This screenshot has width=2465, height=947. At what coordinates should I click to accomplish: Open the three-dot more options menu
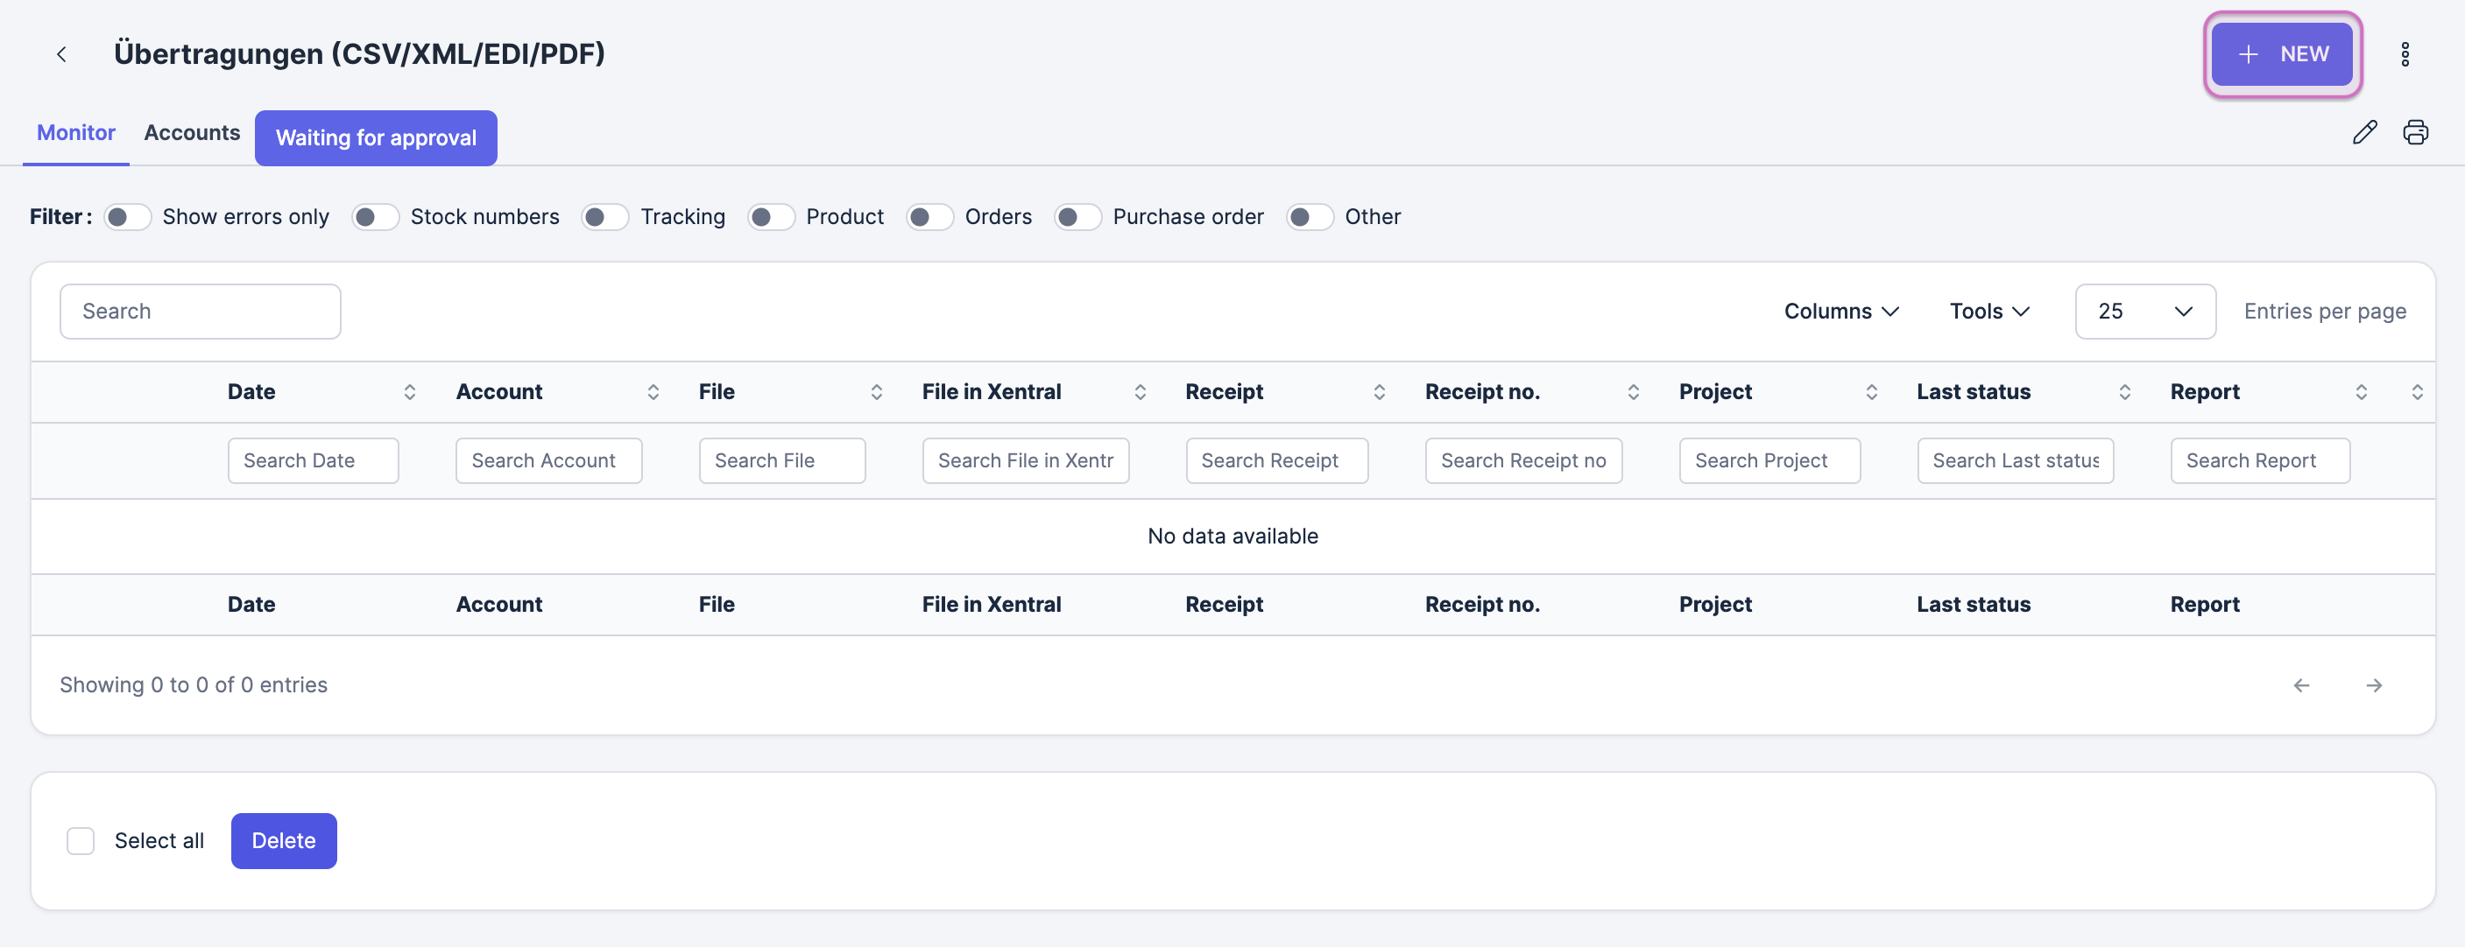2405,54
